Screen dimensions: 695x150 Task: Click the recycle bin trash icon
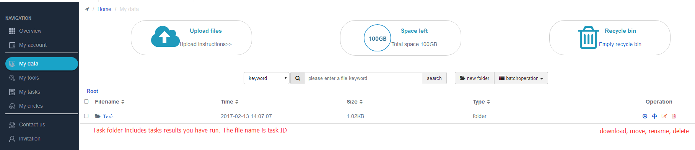(x=588, y=37)
